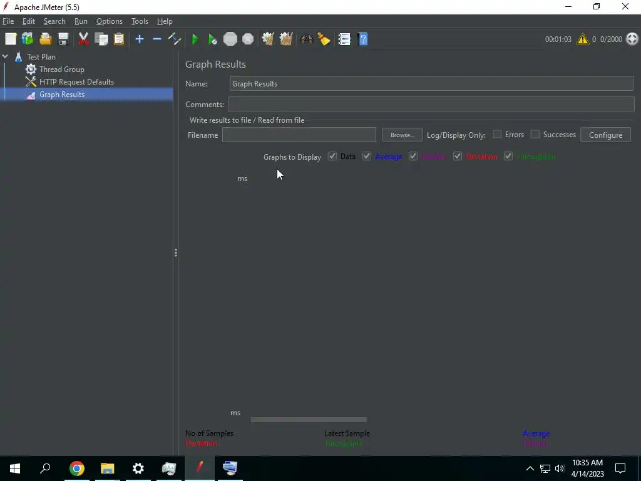The width and height of the screenshot is (641, 481).
Task: Open the Edit menu
Action: 28,21
